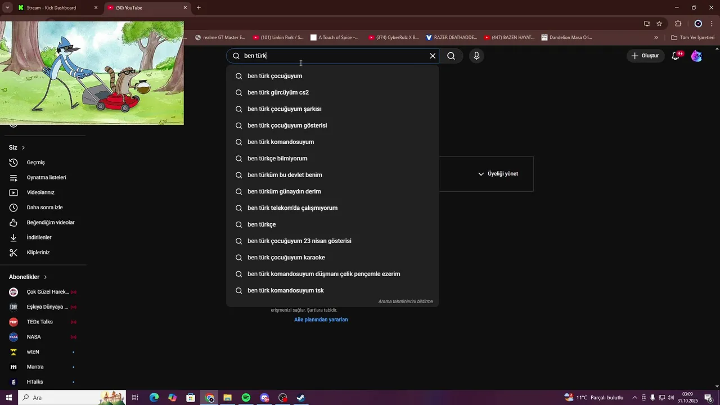Choose the plain 'ben türkçe' suggestion
The width and height of the screenshot is (720, 405).
333,224
